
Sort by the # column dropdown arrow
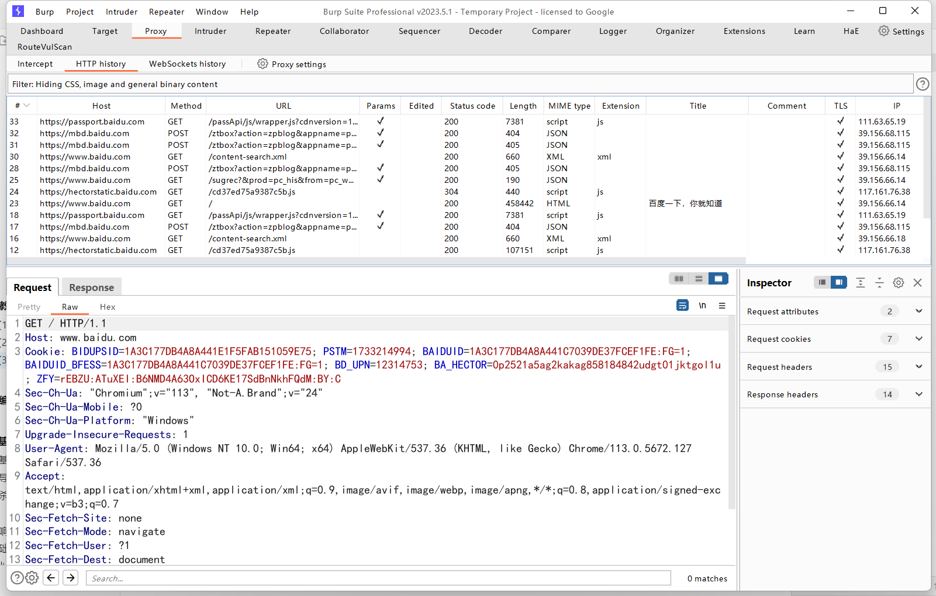tap(26, 106)
